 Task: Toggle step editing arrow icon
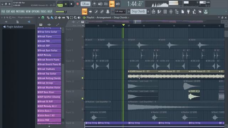coord(90,11)
